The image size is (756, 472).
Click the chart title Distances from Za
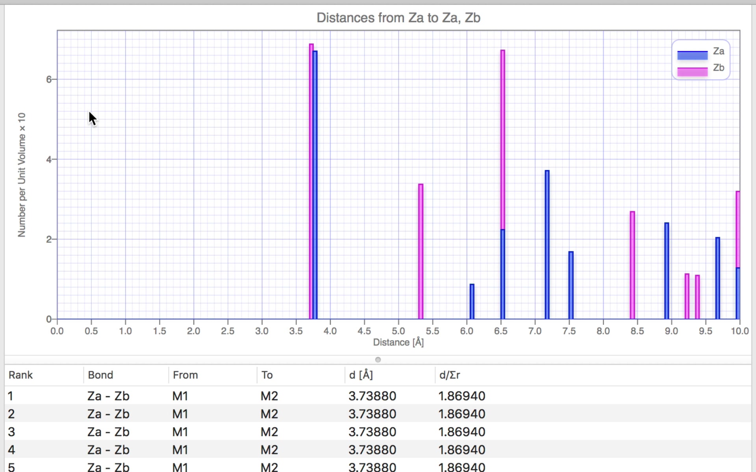[x=398, y=18]
